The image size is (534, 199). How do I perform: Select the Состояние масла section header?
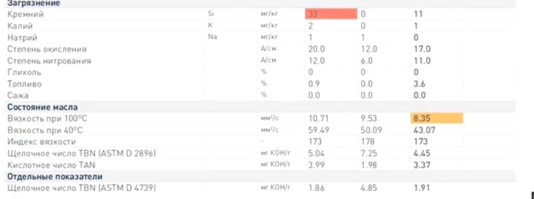click(x=42, y=107)
